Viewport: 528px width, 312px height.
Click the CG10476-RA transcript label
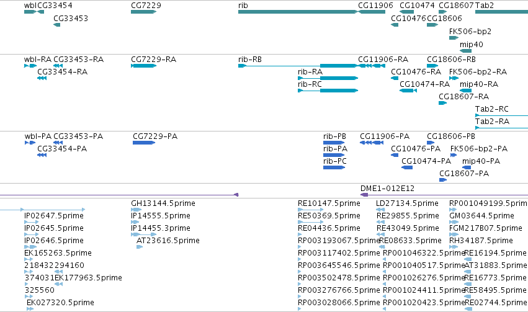(x=416, y=72)
